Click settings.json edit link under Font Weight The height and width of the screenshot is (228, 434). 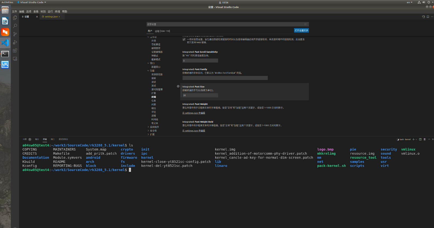pos(194,113)
